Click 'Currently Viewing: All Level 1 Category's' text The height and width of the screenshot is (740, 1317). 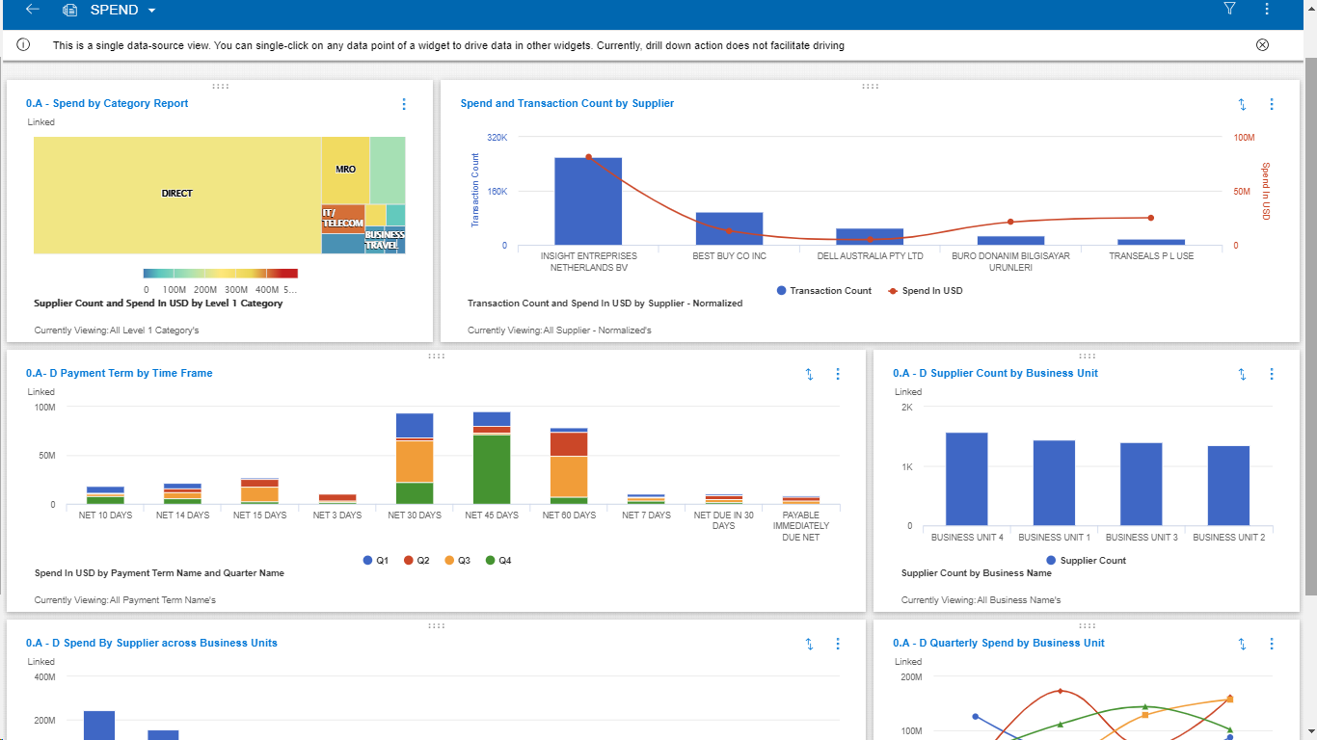117,330
